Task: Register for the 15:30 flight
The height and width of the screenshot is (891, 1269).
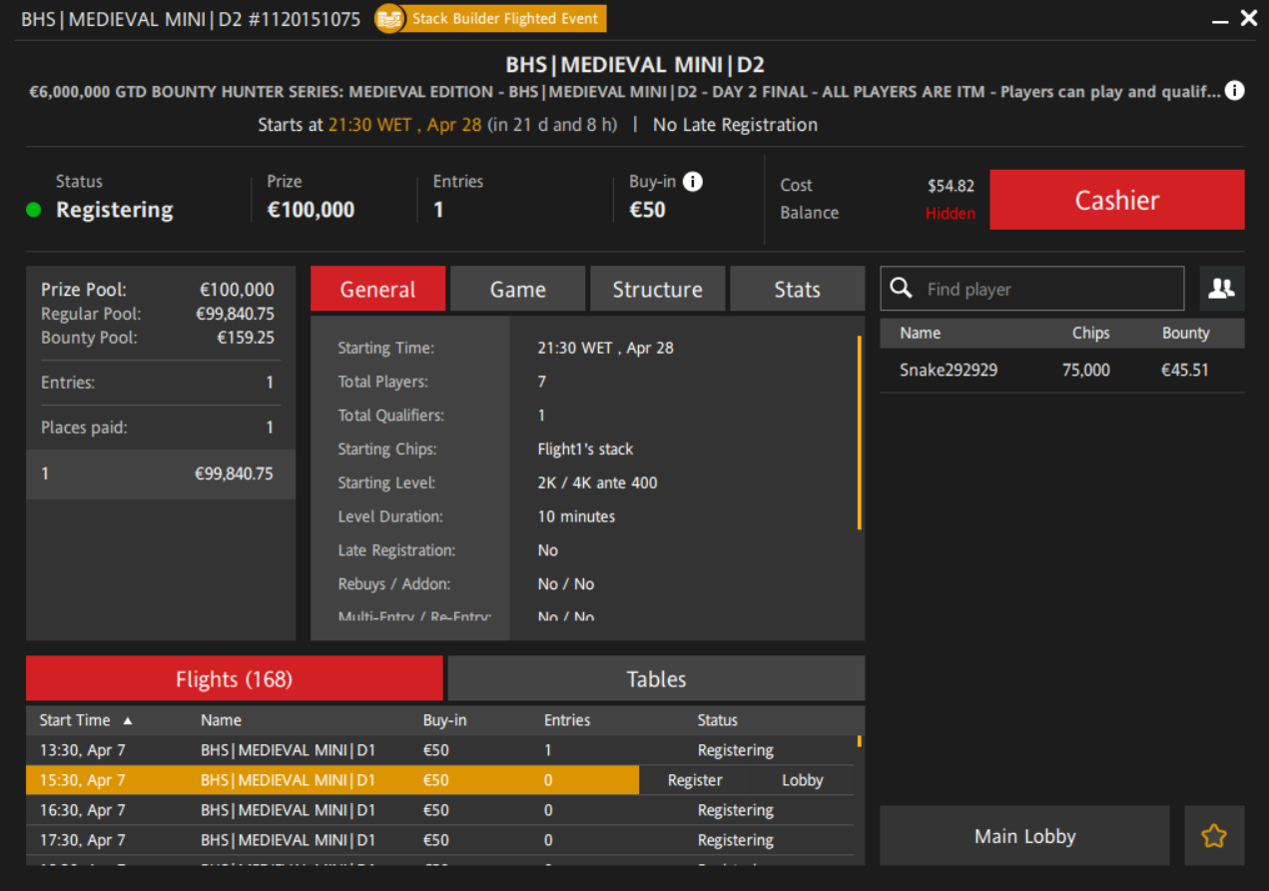Action: [x=694, y=780]
